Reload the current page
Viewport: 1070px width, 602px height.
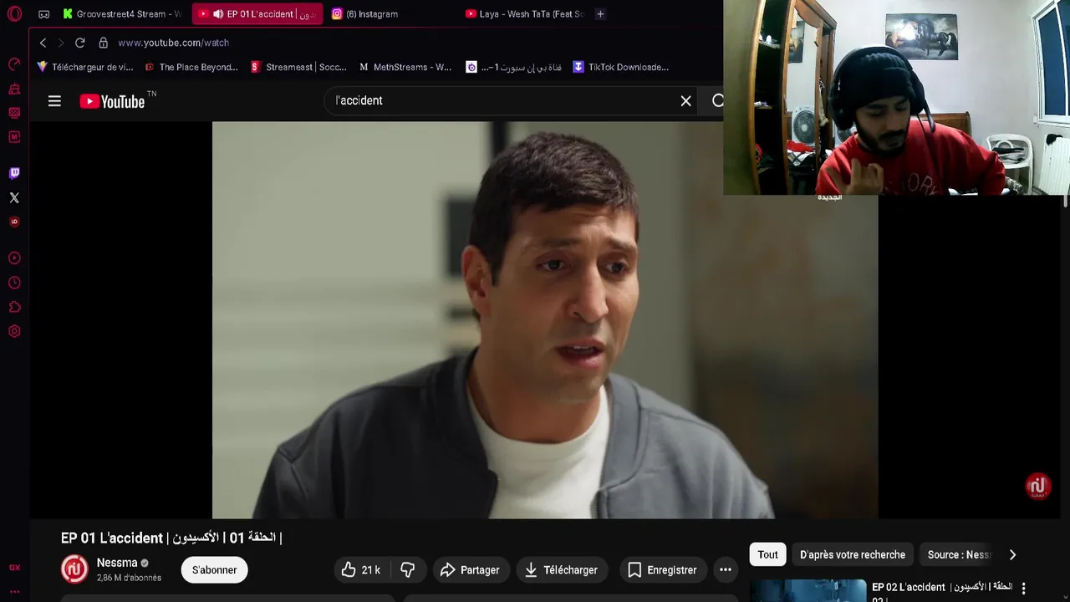(x=79, y=43)
